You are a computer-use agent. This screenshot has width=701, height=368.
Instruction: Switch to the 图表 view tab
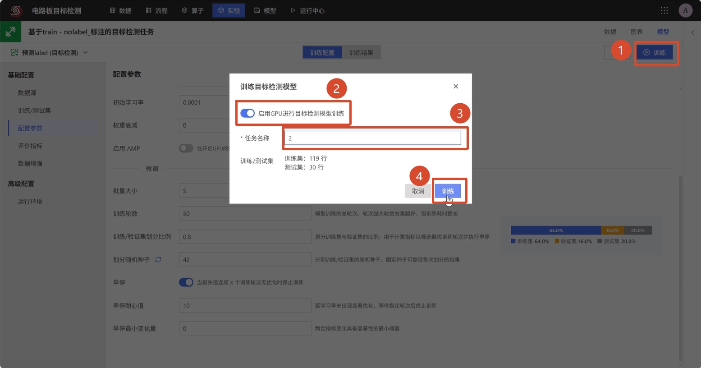(x=637, y=32)
